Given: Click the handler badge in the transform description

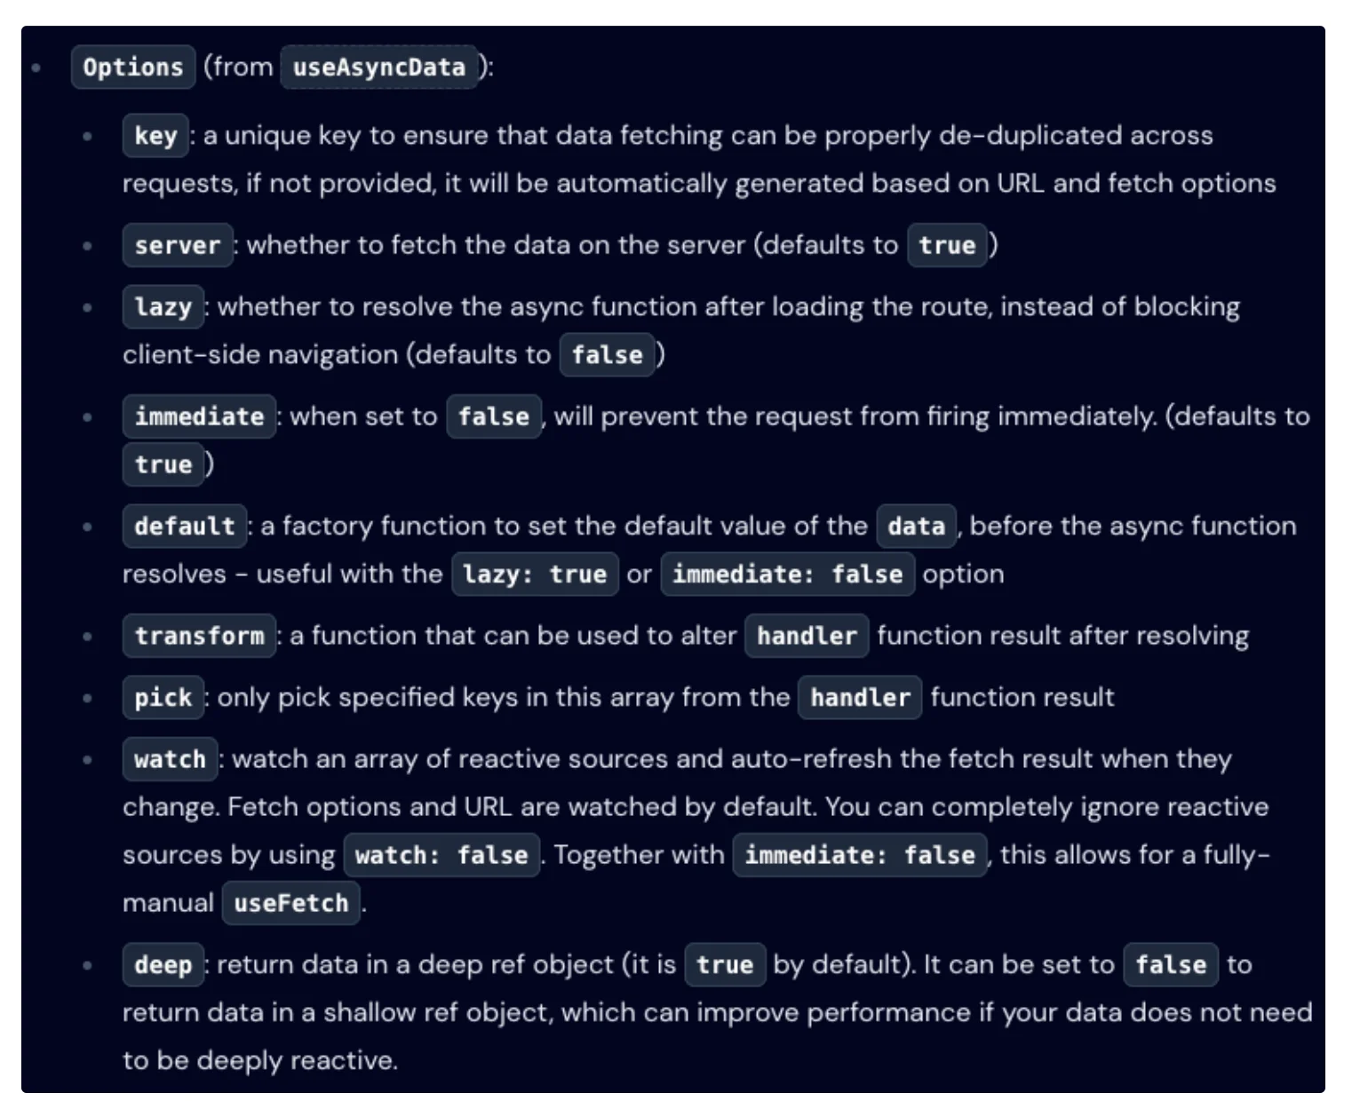Looking at the screenshot, I should coord(807,636).
